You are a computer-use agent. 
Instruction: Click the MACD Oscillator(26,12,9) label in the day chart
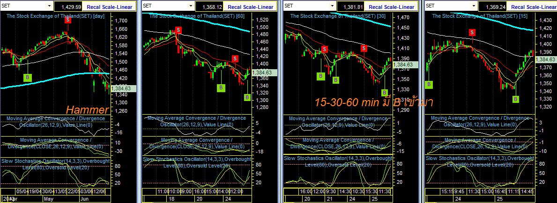point(55,121)
